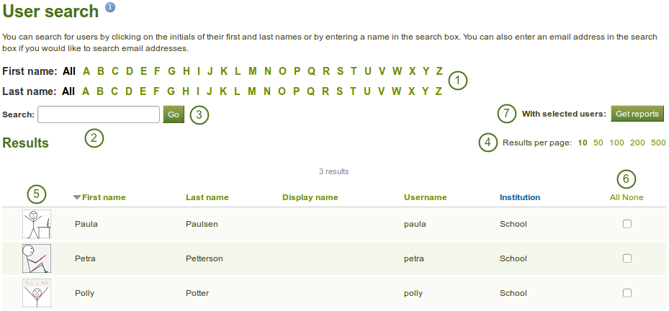This screenshot has height=311, width=669.
Task: Click the info icon beside User search
Action: click(110, 8)
